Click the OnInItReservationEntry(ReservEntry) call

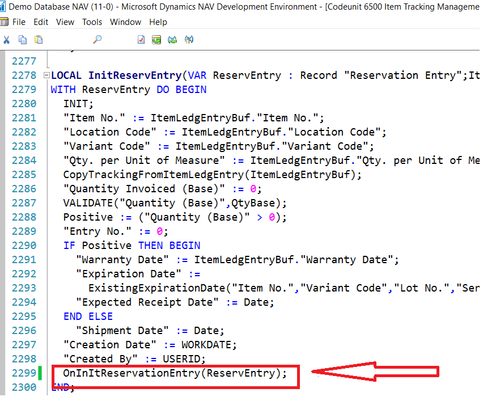175,373
